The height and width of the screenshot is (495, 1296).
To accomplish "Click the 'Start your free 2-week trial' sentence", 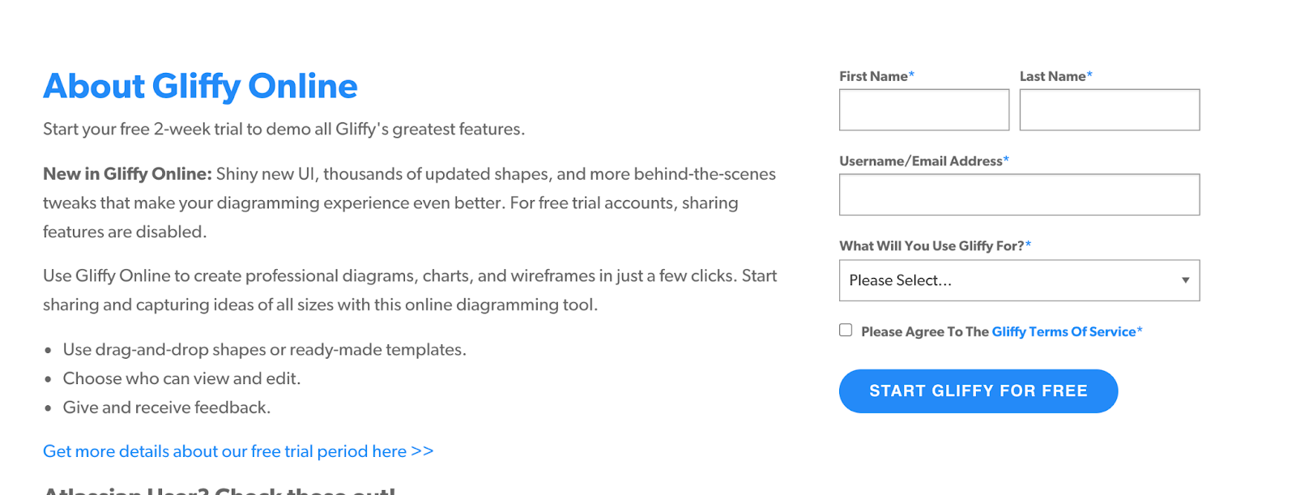I will click(x=283, y=130).
